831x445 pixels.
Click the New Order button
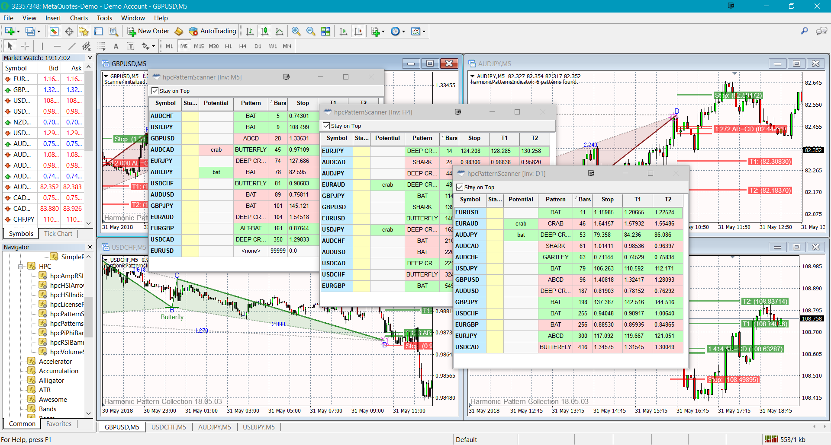click(x=148, y=31)
